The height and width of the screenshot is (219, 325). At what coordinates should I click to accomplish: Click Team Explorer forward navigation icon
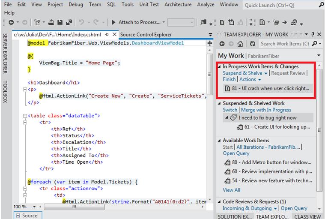(x=231, y=44)
